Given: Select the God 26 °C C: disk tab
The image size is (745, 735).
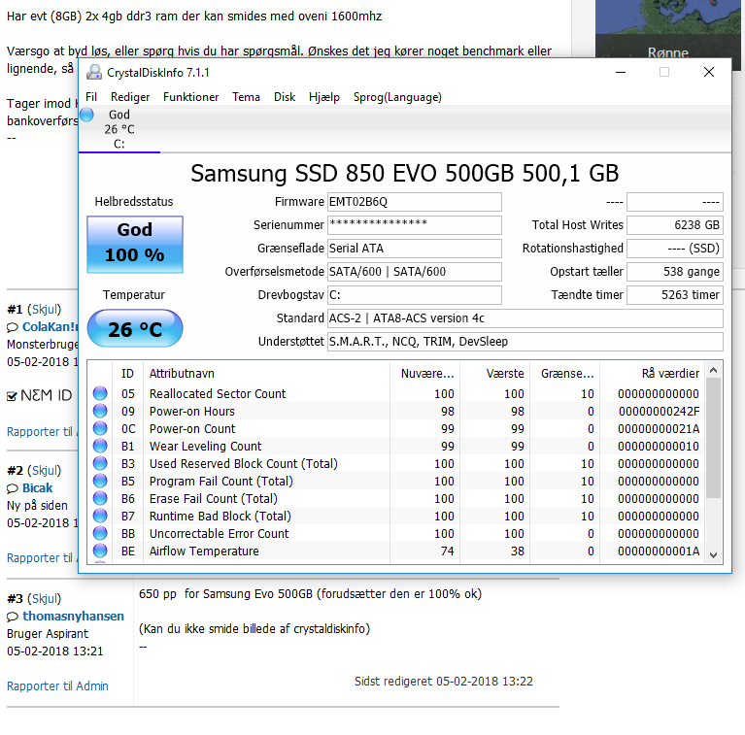Looking at the screenshot, I should click(119, 129).
